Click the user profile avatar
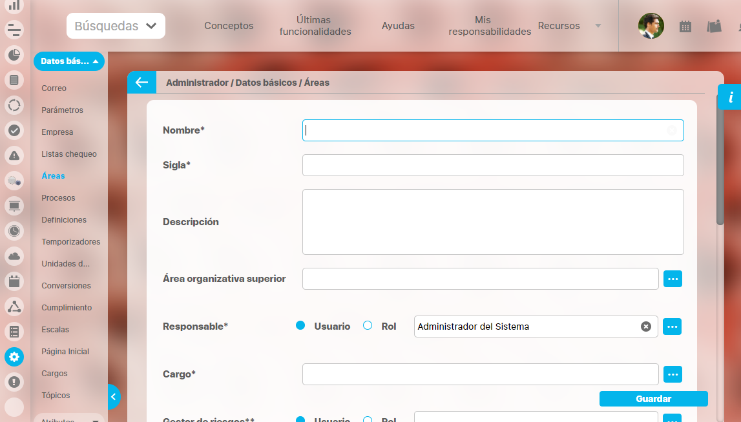This screenshot has height=422, width=741. [651, 26]
